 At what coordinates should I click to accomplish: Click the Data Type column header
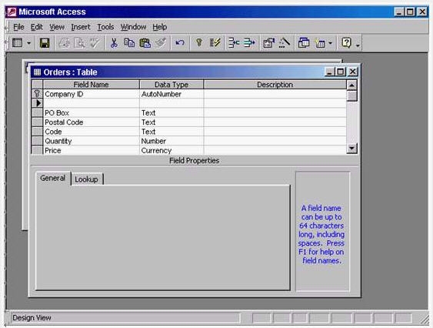coord(172,85)
